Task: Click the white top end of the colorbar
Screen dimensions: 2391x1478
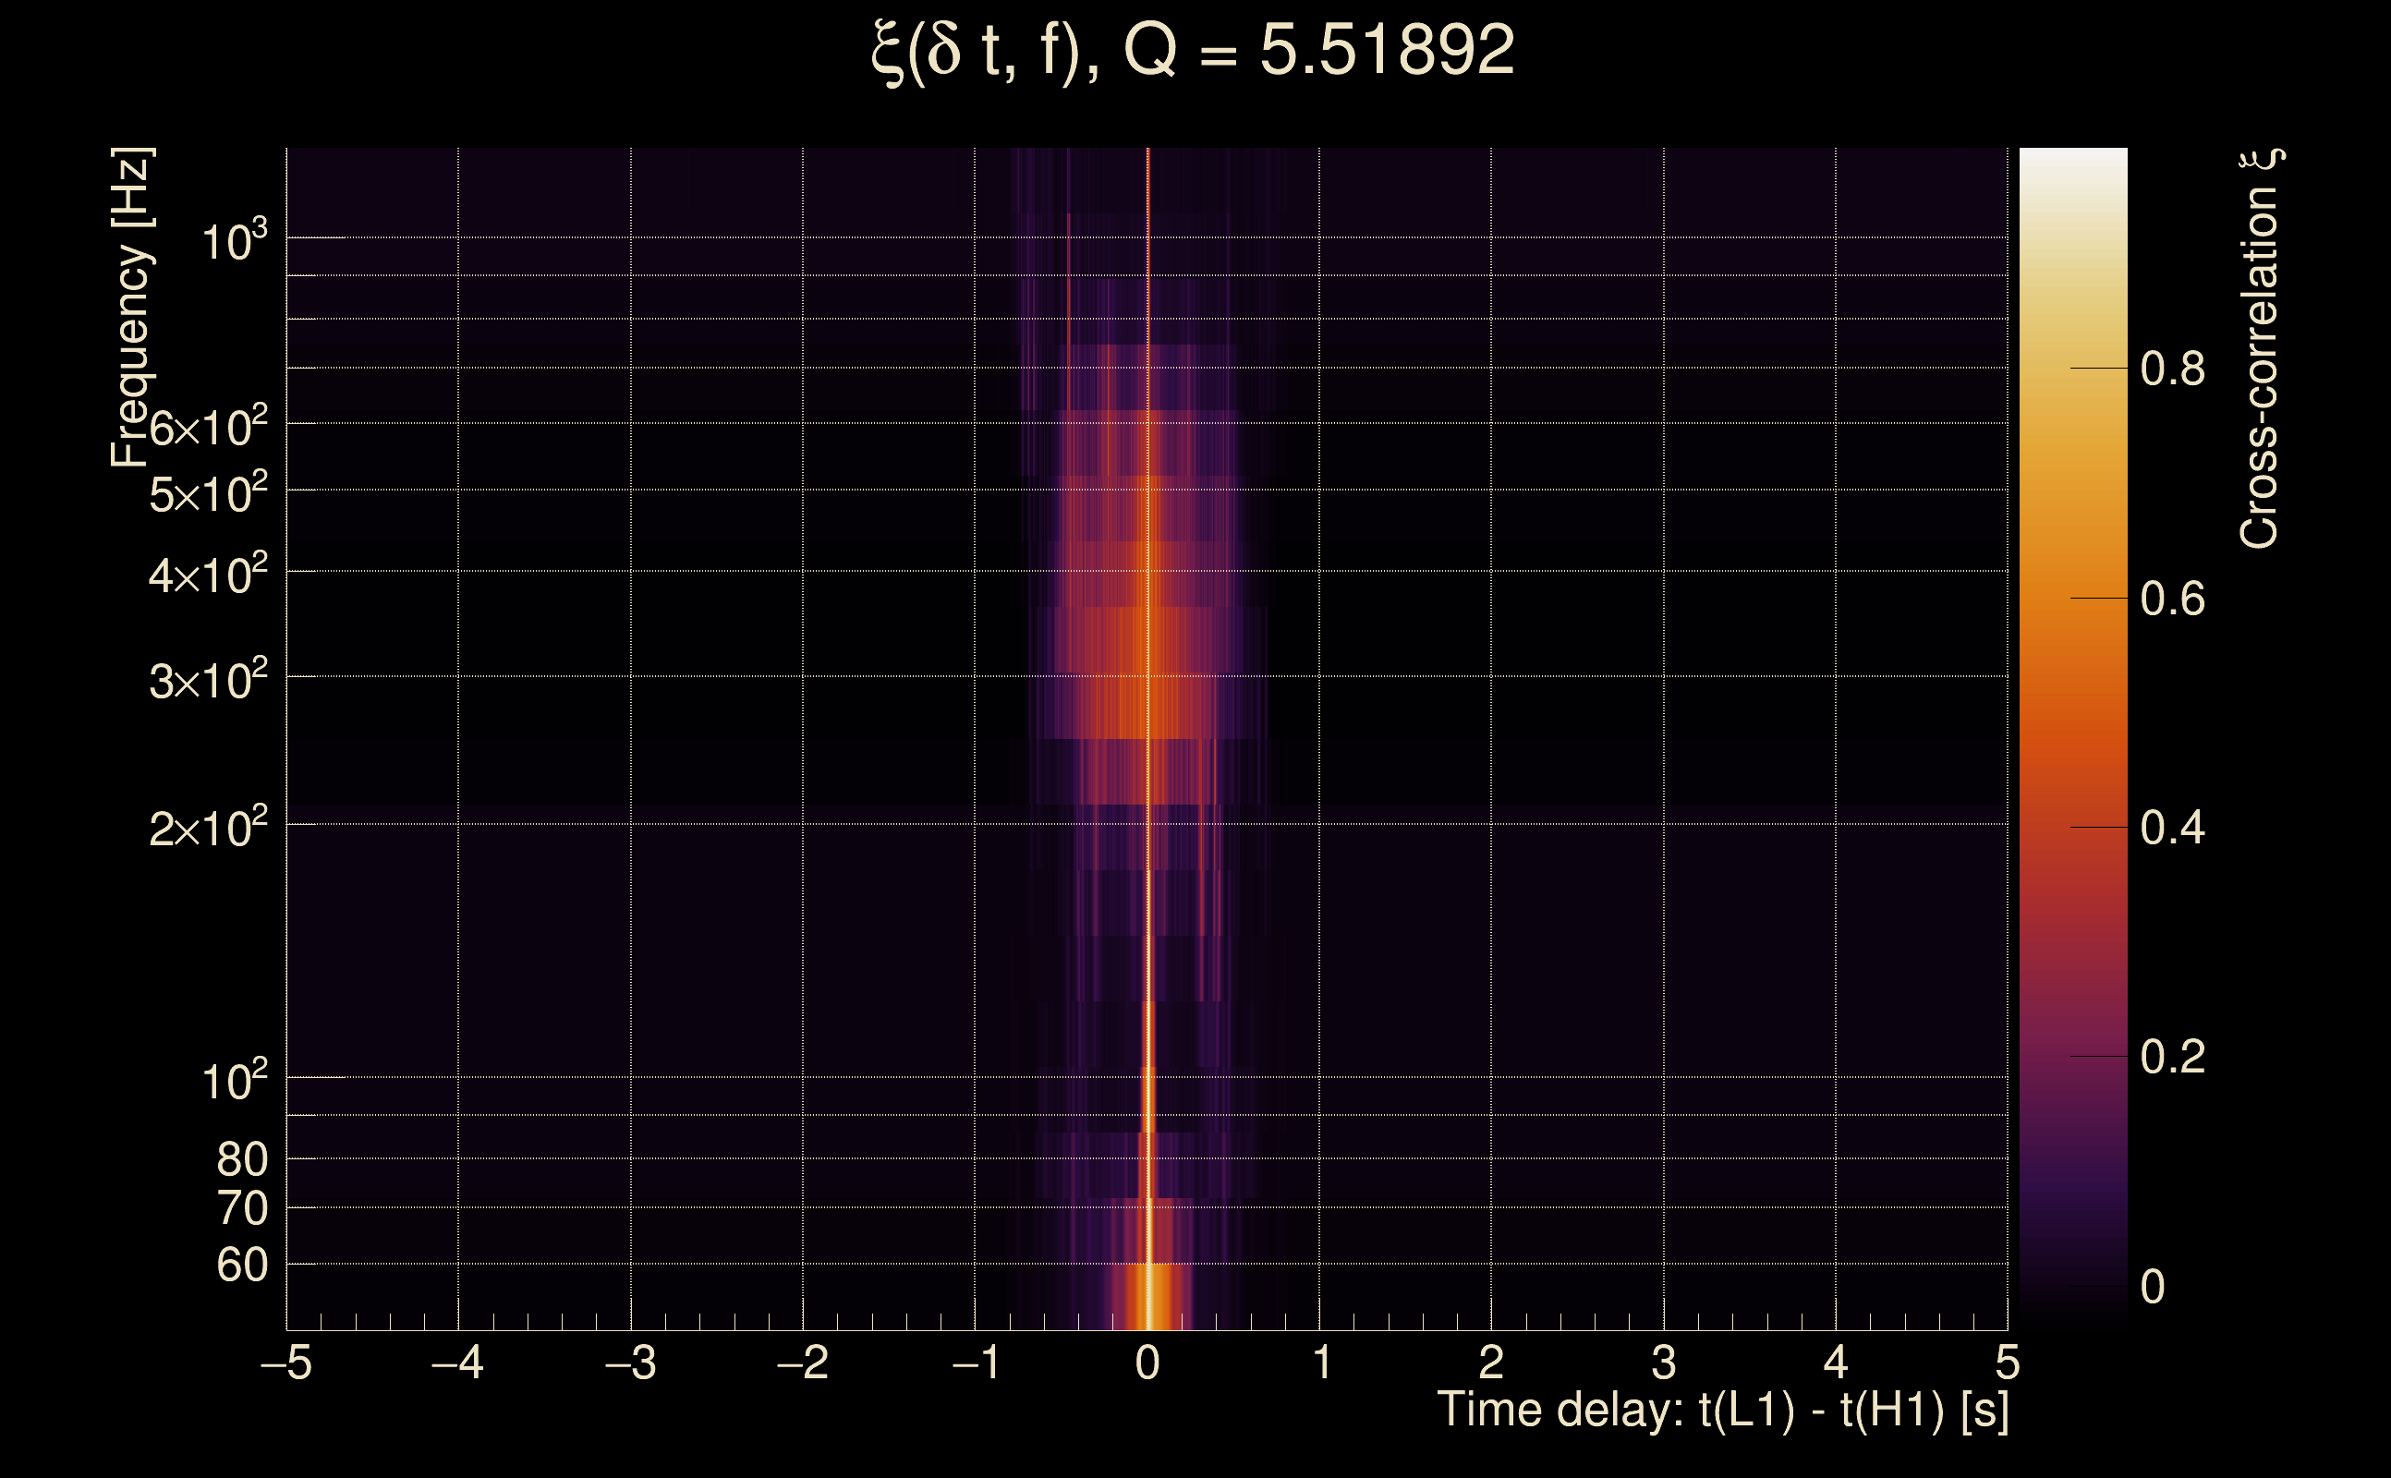Action: tap(2073, 162)
